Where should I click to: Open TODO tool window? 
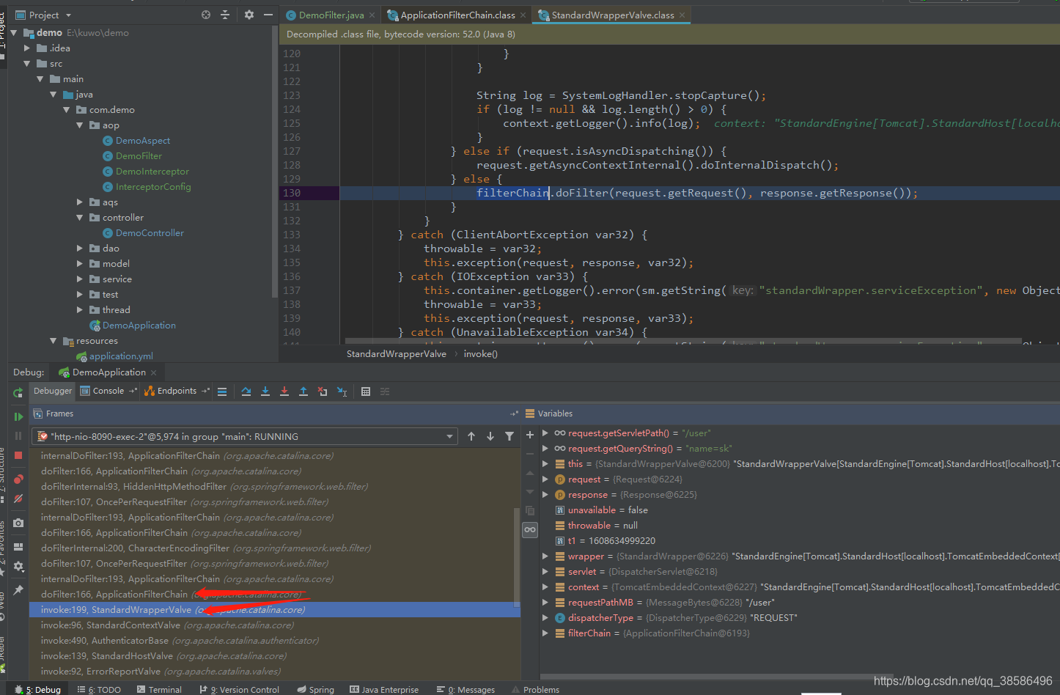(x=100, y=690)
